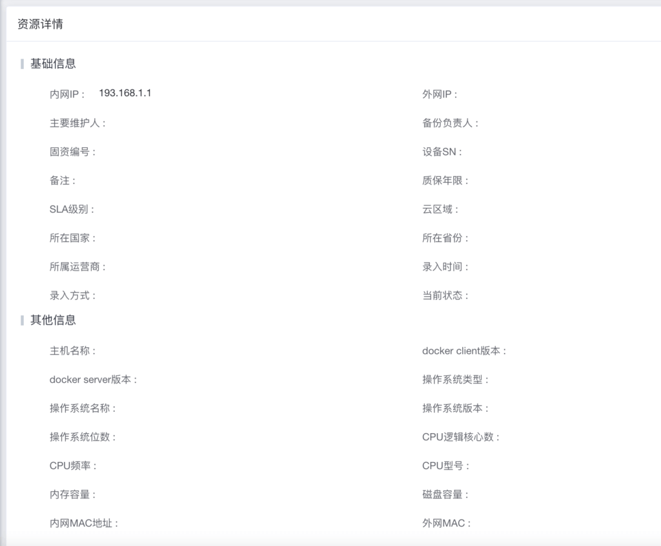This screenshot has height=546, width=661.
Task: Click the docker client版本 label
Action: click(464, 351)
